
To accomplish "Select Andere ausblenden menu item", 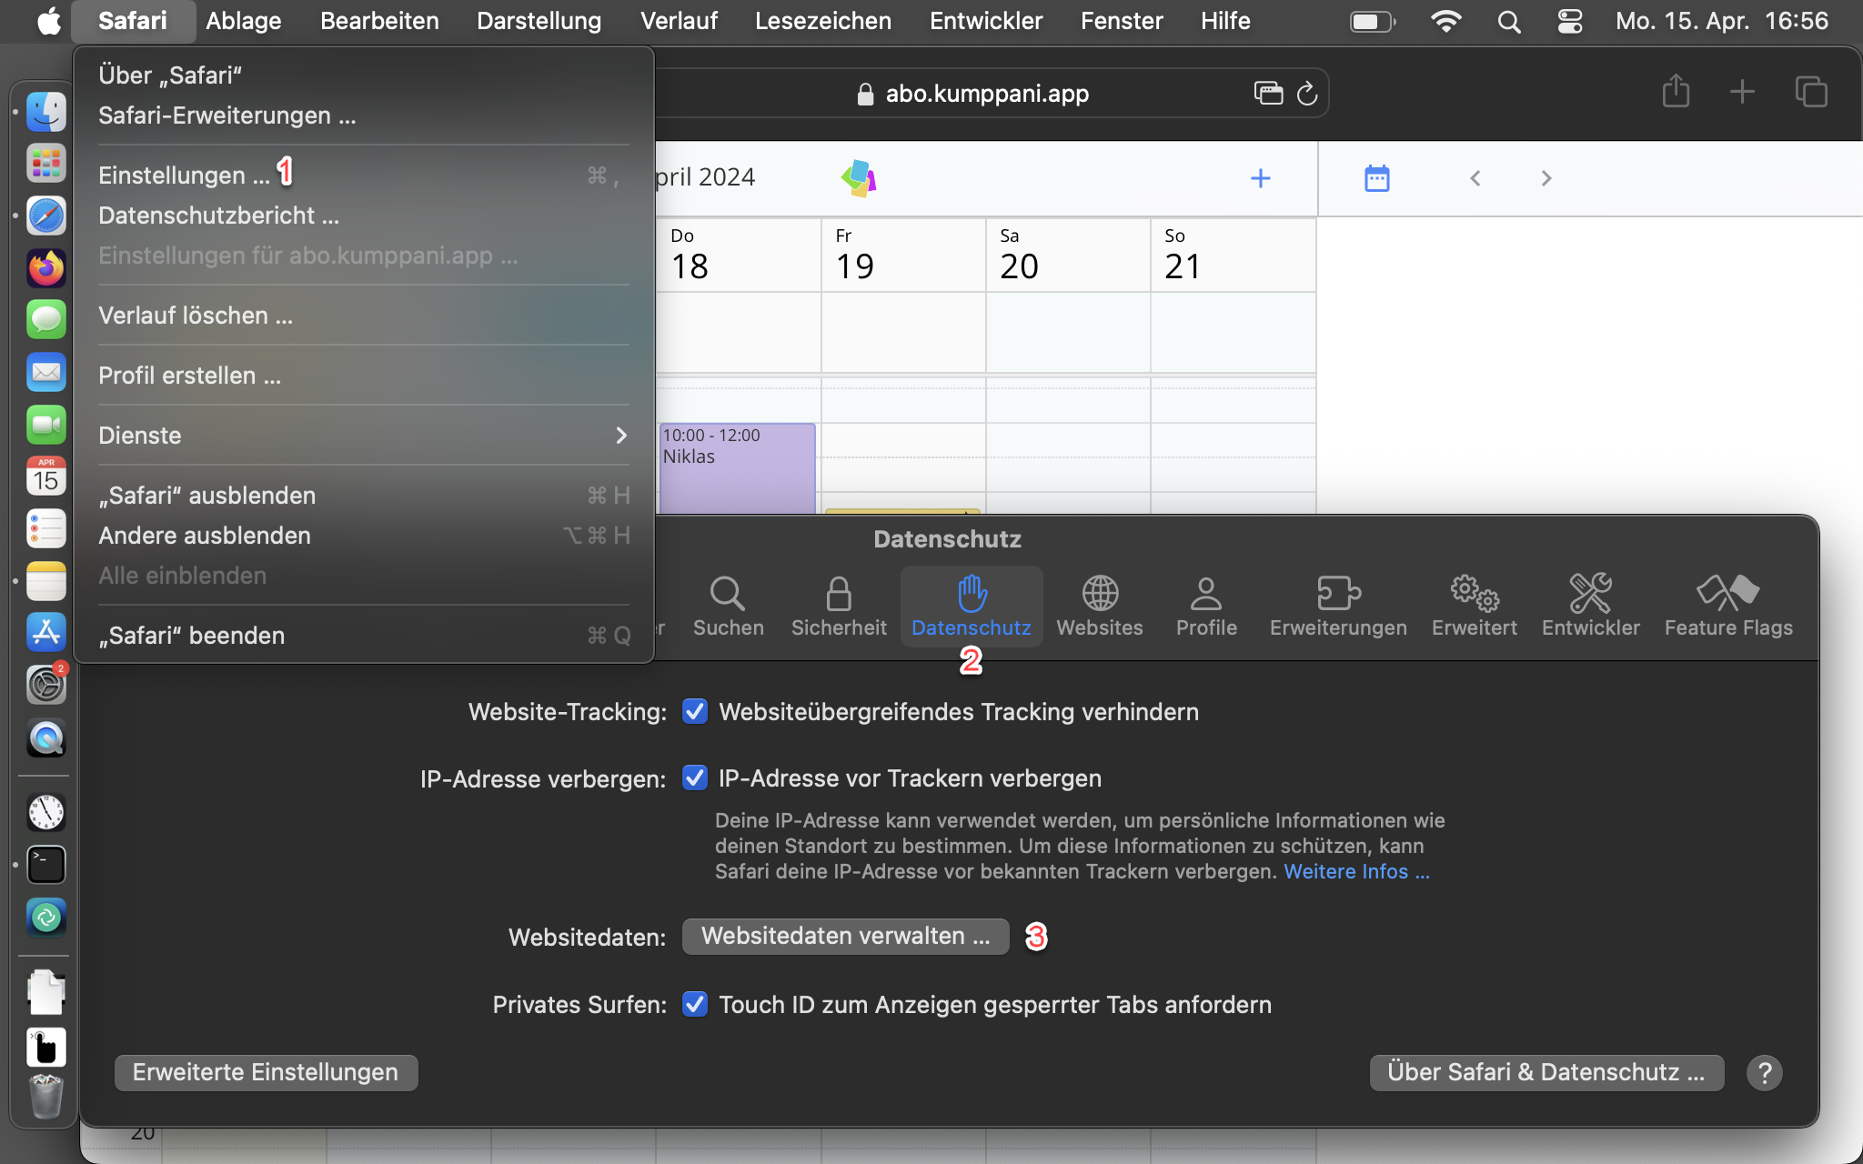I will click(363, 536).
